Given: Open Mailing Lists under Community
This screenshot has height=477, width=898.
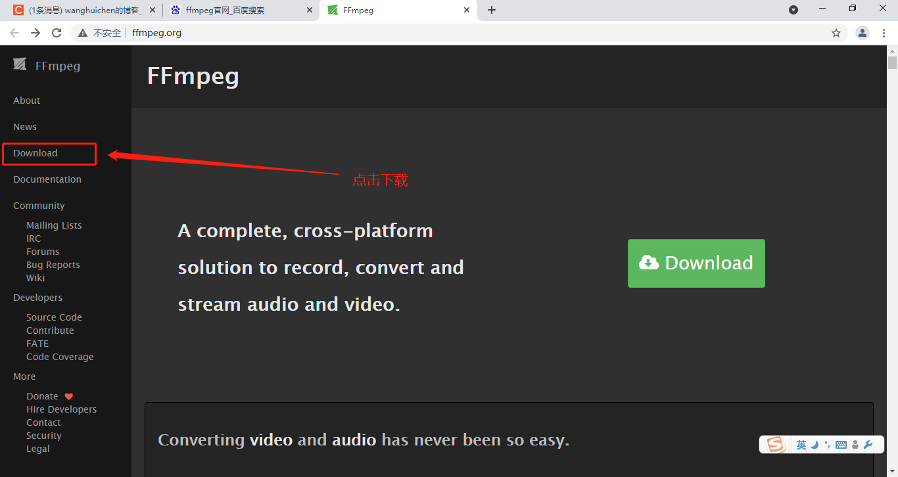Looking at the screenshot, I should (54, 225).
